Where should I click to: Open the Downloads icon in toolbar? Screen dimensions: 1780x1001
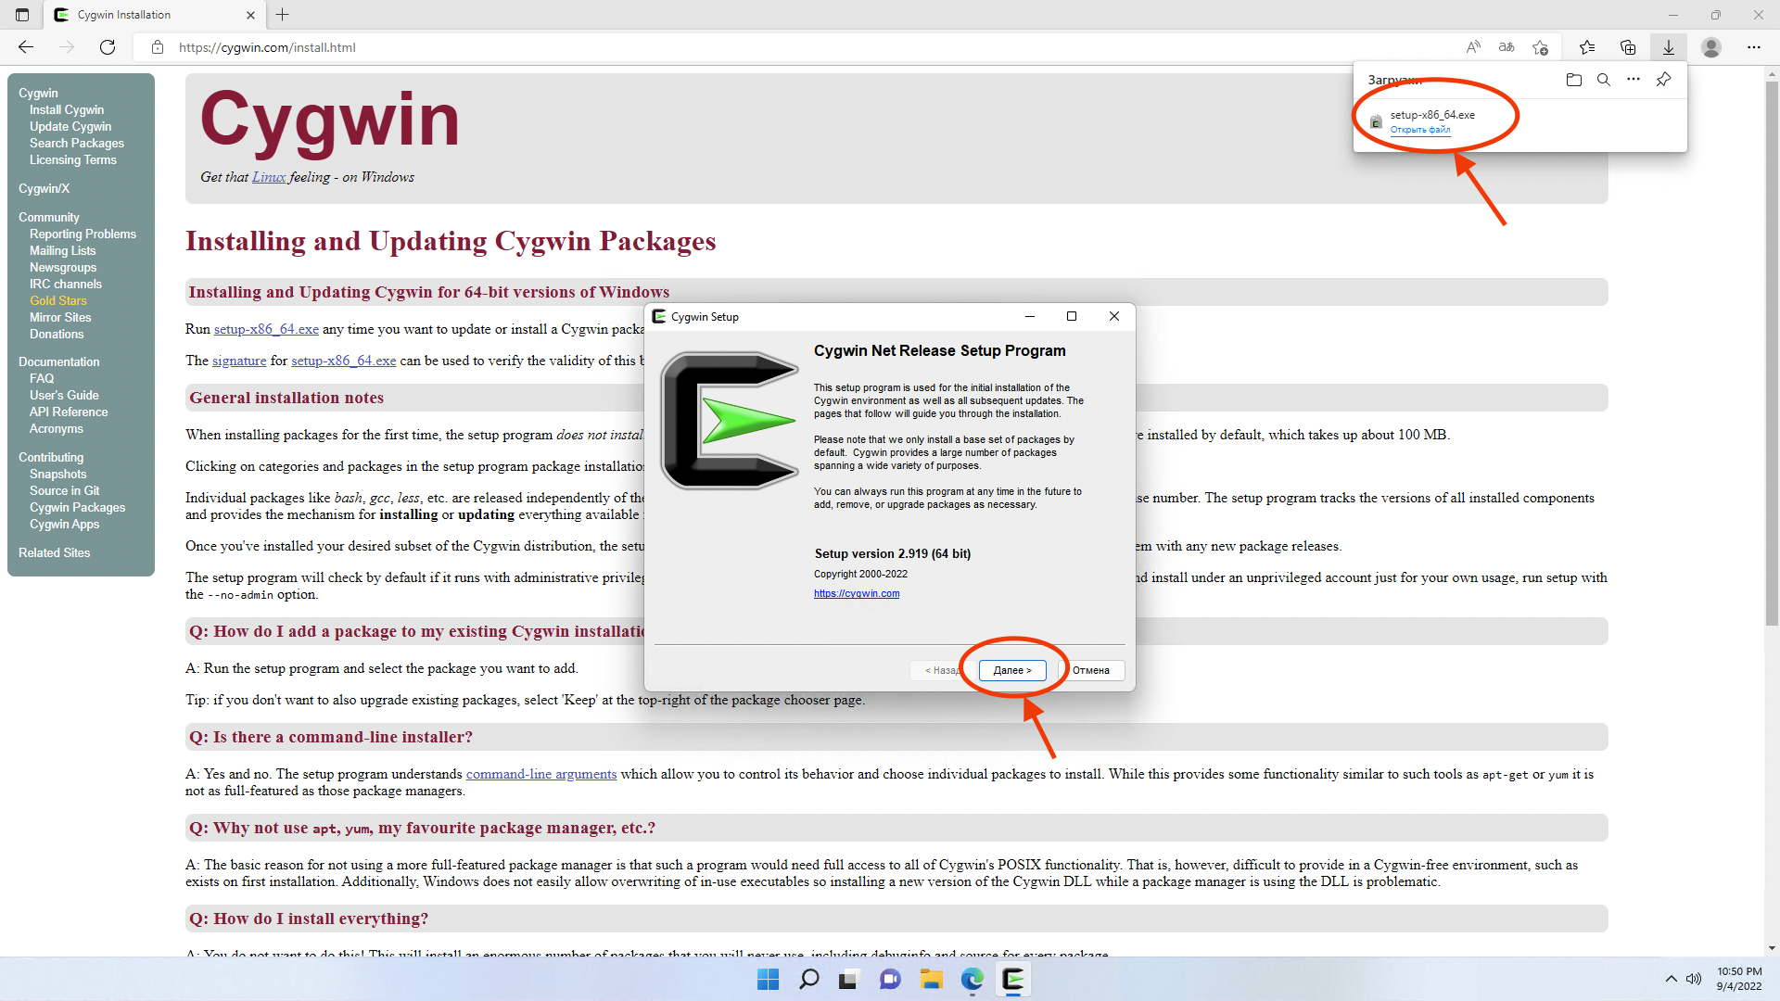[1670, 47]
